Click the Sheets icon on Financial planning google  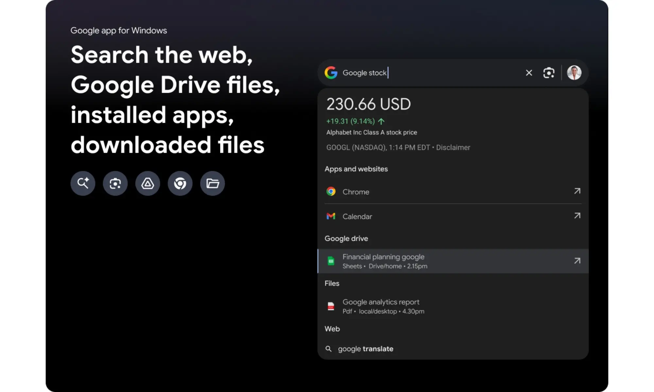(331, 261)
